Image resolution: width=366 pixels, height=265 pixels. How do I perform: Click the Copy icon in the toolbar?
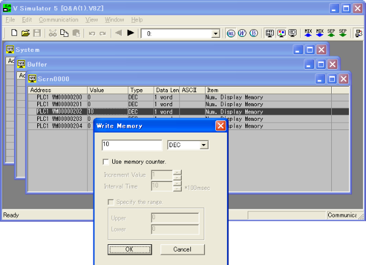(x=64, y=33)
